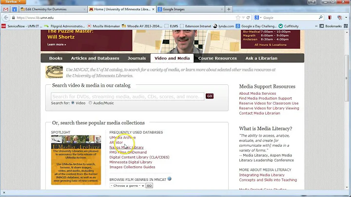Open Mozilla Webmaker bookmark
This screenshot has width=351, height=197.
(103, 26)
